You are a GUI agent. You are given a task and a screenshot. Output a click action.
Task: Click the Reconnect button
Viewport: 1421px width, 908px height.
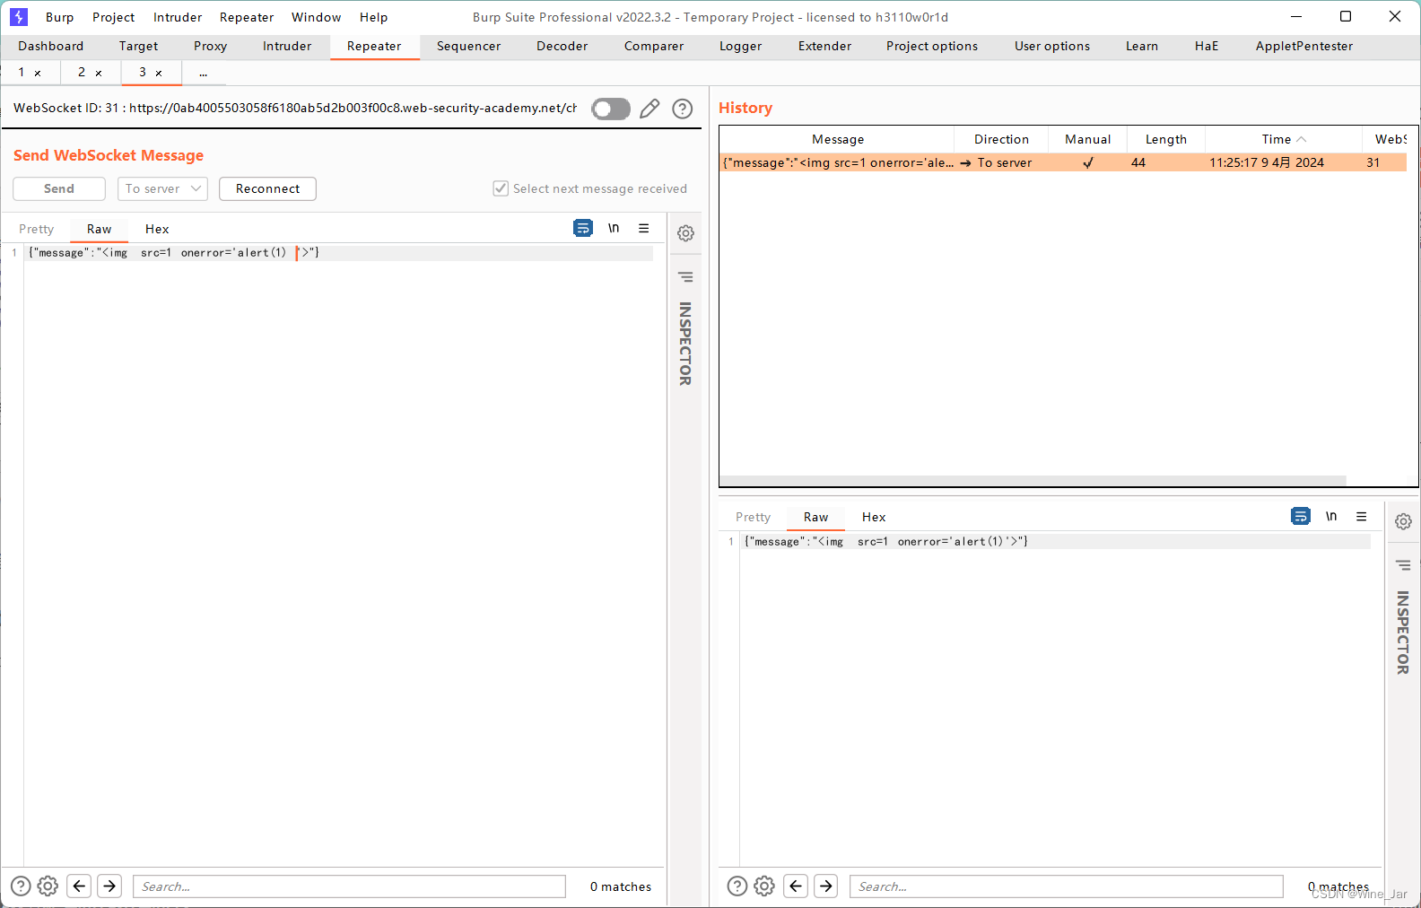[x=267, y=188]
